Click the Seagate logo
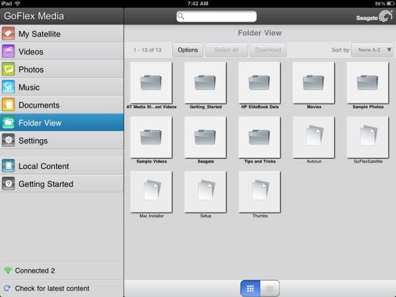 pyautogui.click(x=374, y=16)
